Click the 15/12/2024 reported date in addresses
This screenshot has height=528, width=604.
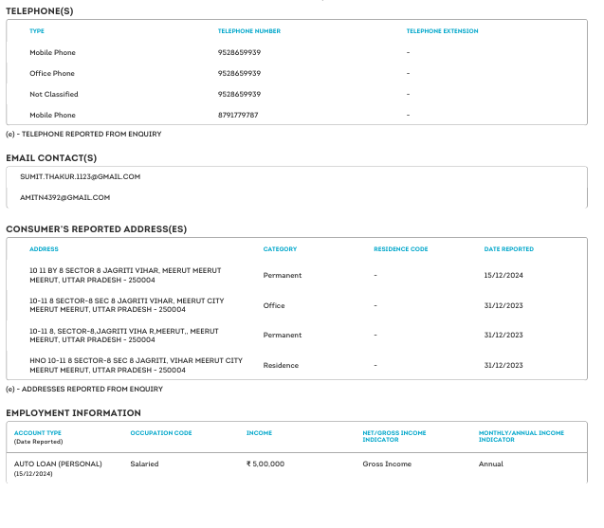[503, 276]
